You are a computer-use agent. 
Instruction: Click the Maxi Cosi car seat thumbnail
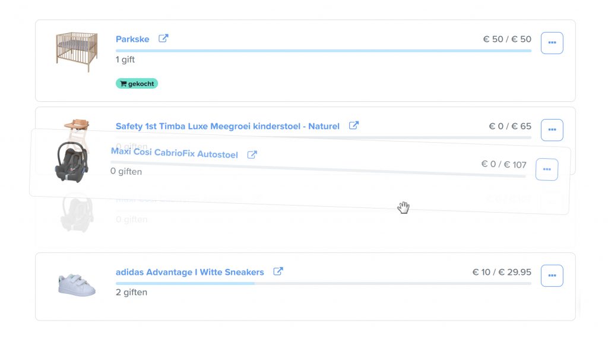(x=72, y=162)
